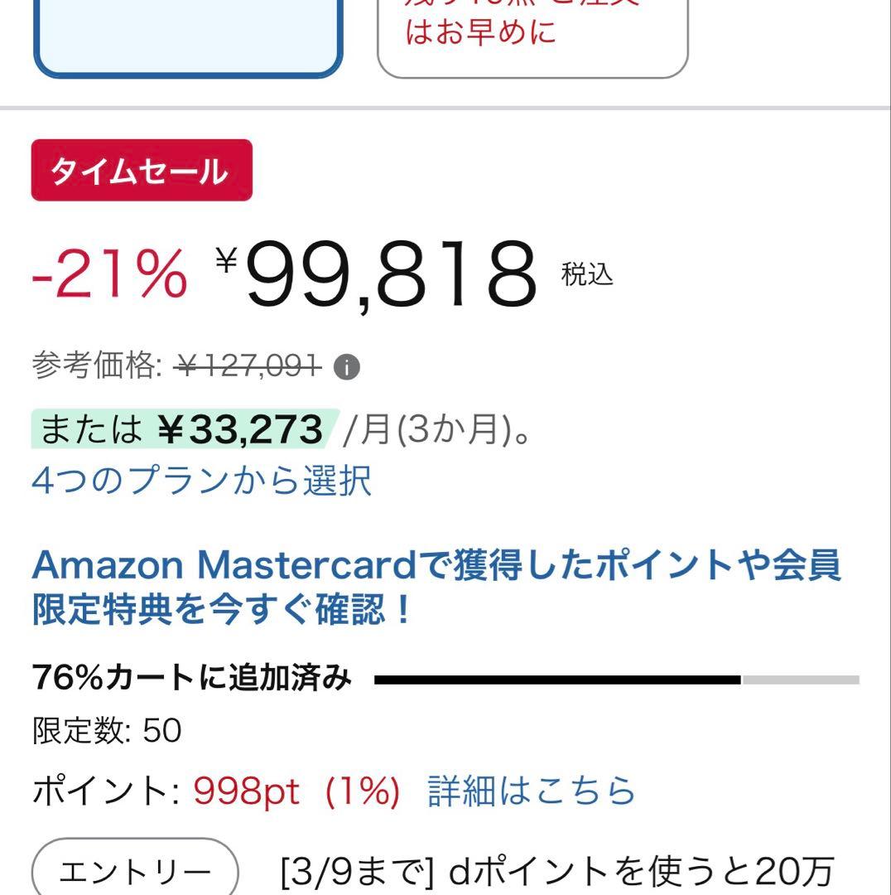Image resolution: width=891 pixels, height=895 pixels.
Task: Open the 4つのプランから選択 link
Action: point(202,481)
